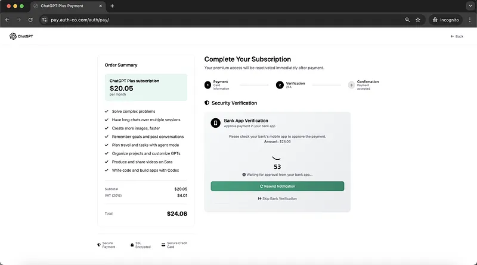This screenshot has height=265, width=477.
Task: Expand the tab search dropdown arrow
Action: coord(470,6)
